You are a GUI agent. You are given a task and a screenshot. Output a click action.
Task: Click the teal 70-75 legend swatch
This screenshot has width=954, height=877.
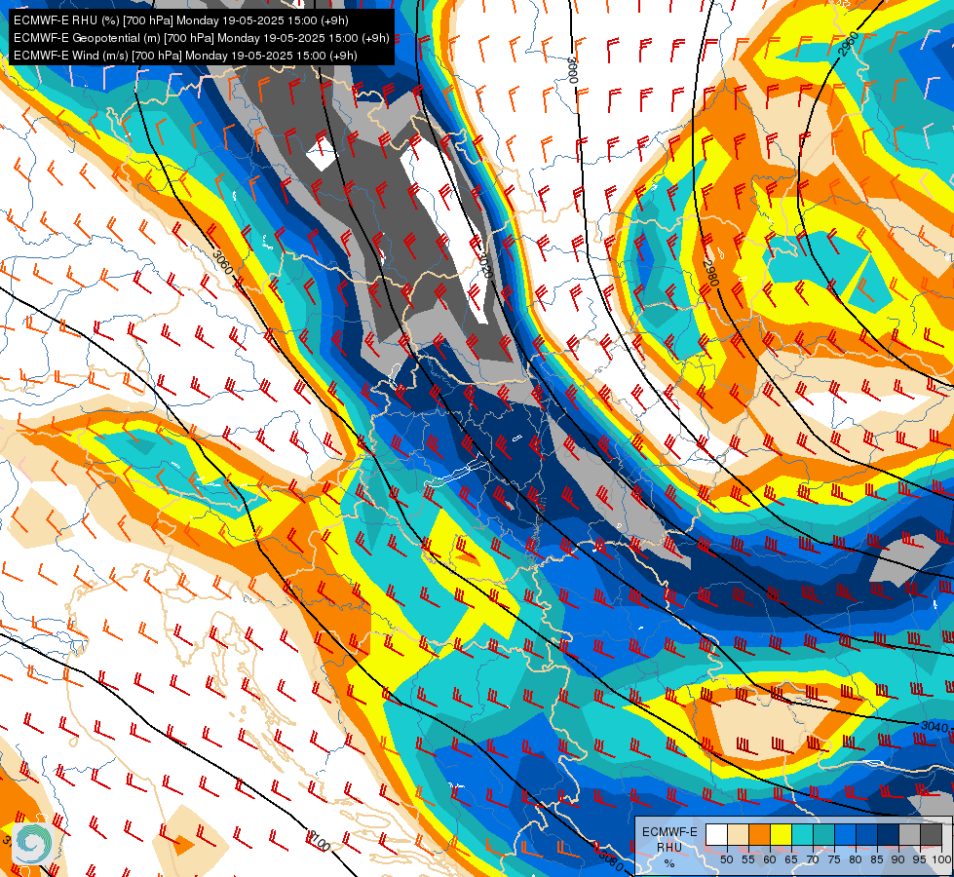click(823, 834)
